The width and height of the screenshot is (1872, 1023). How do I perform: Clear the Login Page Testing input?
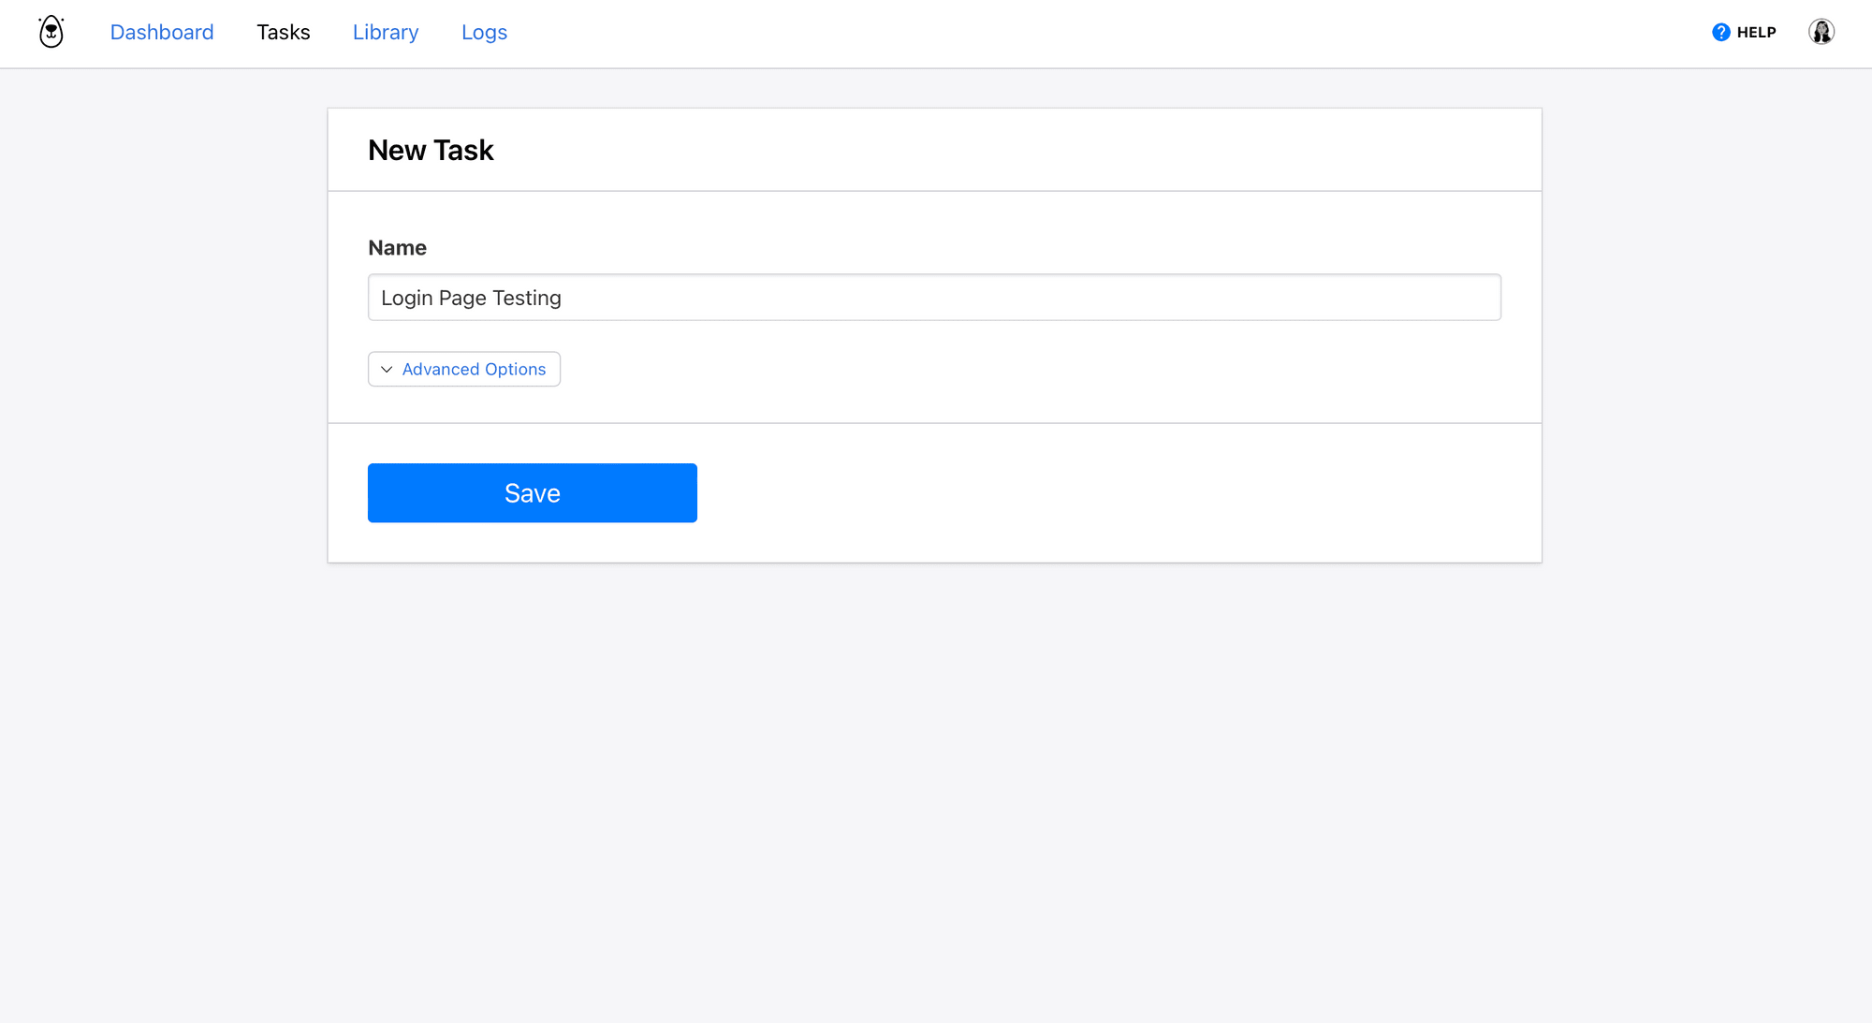pyautogui.click(x=935, y=298)
